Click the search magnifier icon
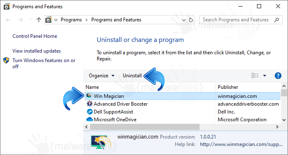Image resolution: width=288 pixels, height=155 pixels. click(x=276, y=20)
